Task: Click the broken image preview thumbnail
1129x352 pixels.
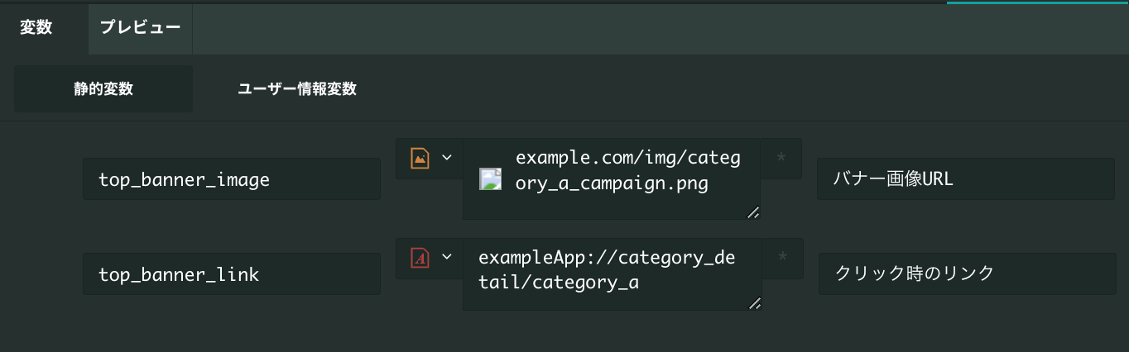Action: 491,179
